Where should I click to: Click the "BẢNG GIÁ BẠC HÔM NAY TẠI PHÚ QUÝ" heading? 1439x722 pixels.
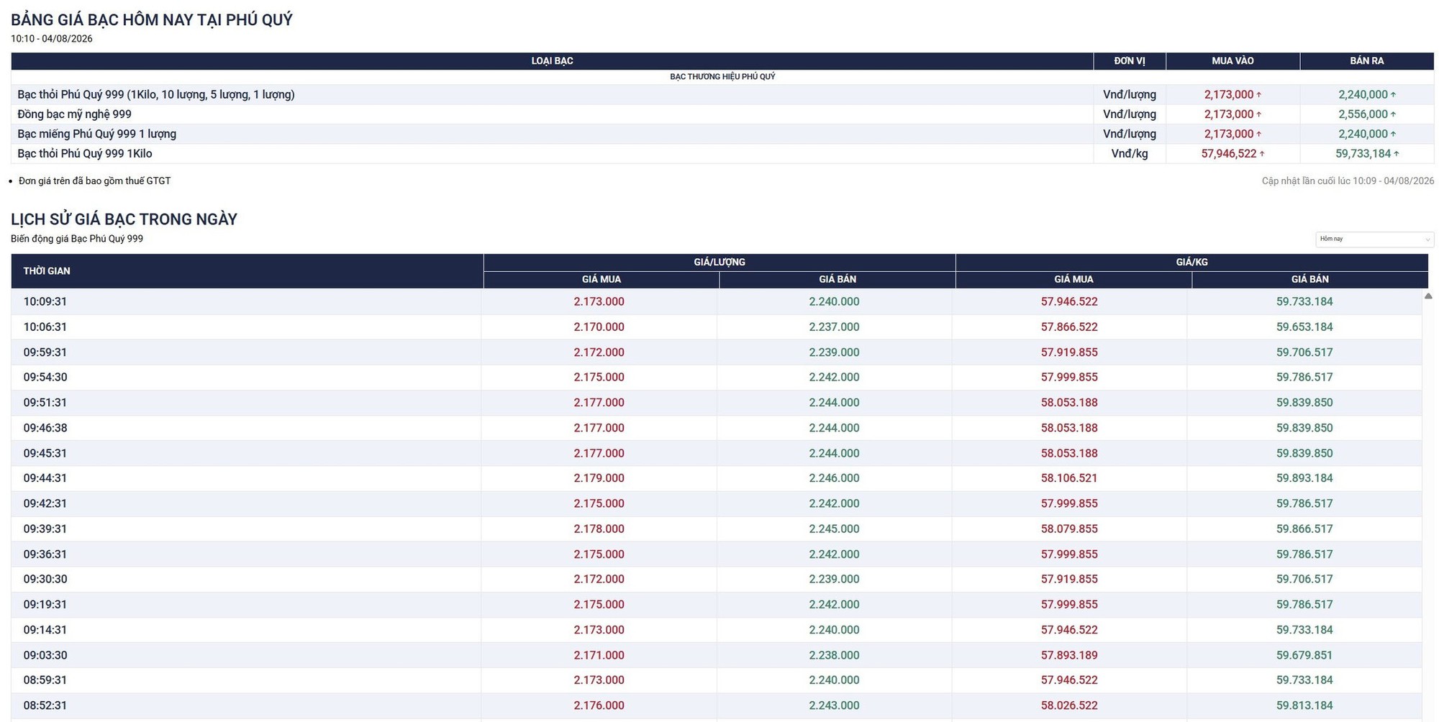[x=152, y=19]
